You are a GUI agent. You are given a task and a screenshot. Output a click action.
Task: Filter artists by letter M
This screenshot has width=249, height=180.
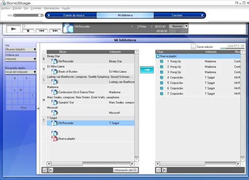tap(21, 90)
